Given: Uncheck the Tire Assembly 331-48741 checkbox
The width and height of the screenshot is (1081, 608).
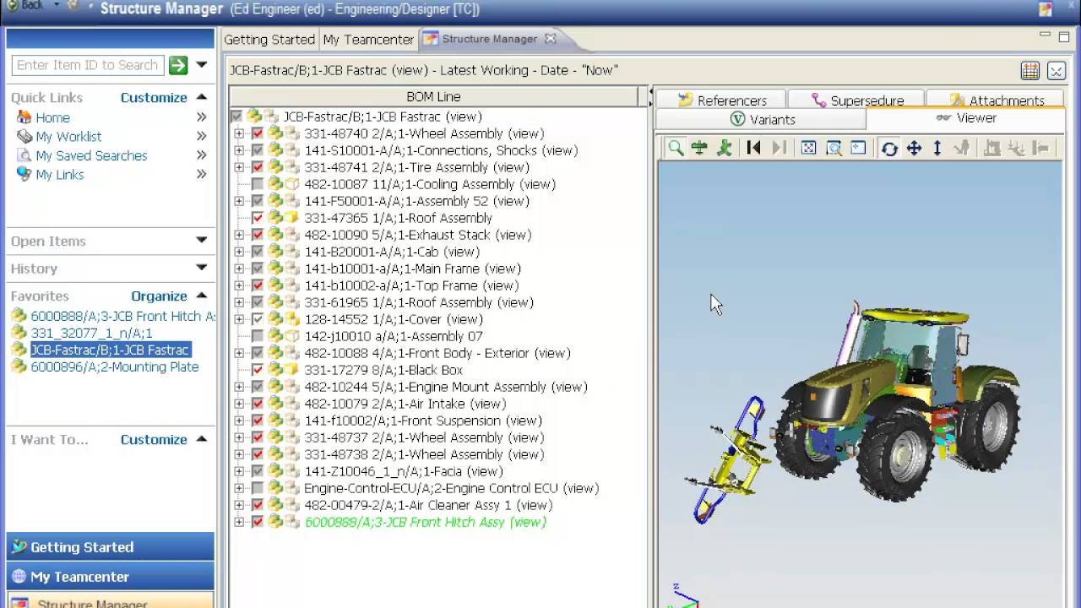Looking at the screenshot, I should point(258,167).
